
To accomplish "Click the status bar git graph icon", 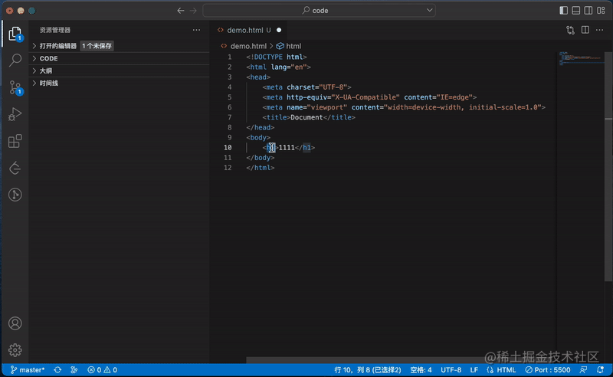I will pyautogui.click(x=74, y=370).
